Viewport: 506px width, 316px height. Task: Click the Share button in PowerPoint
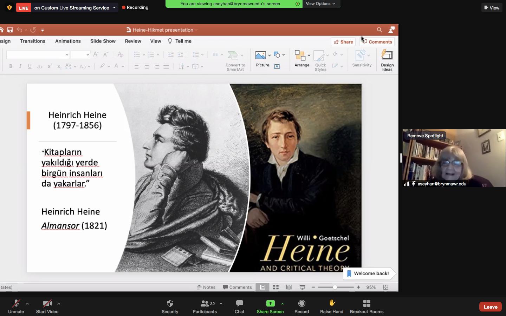pos(343,42)
